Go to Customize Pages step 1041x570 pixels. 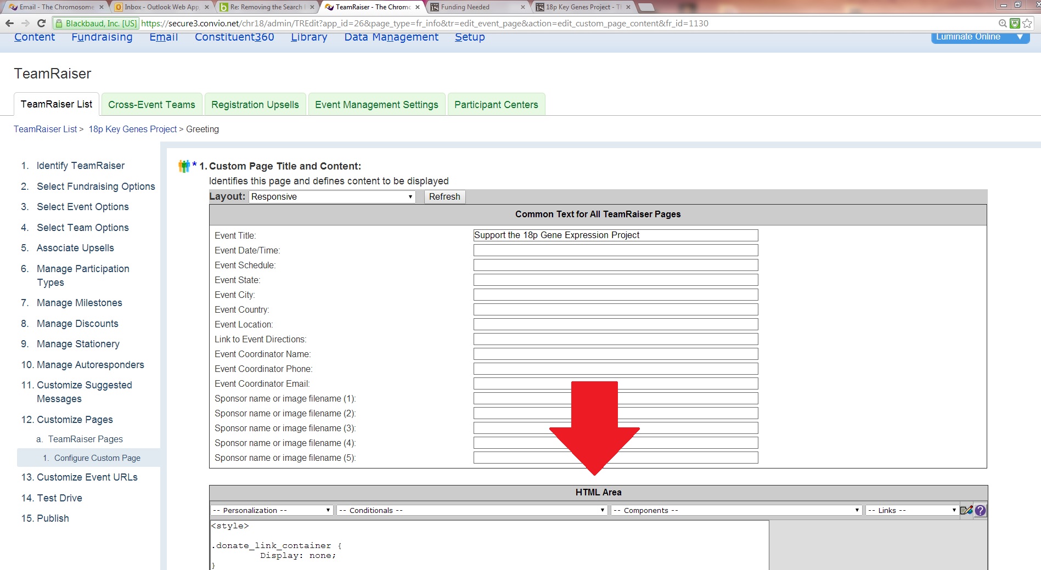(75, 420)
